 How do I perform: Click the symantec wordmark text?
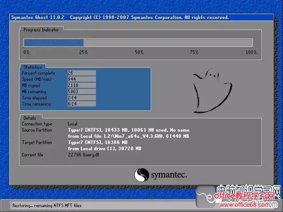(169, 175)
